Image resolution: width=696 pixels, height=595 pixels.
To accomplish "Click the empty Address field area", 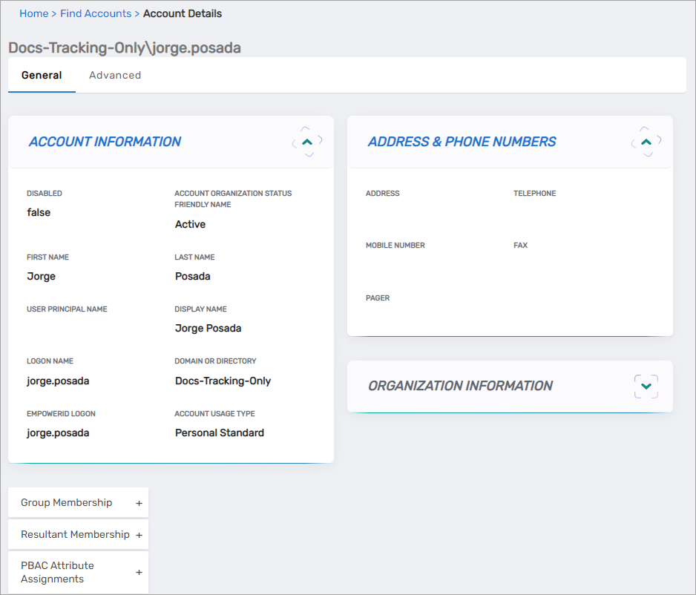I will pos(401,208).
